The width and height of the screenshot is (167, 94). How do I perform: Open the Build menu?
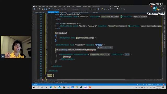click(x=55, y=7)
